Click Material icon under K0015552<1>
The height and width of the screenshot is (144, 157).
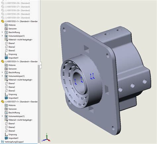tap(6, 39)
